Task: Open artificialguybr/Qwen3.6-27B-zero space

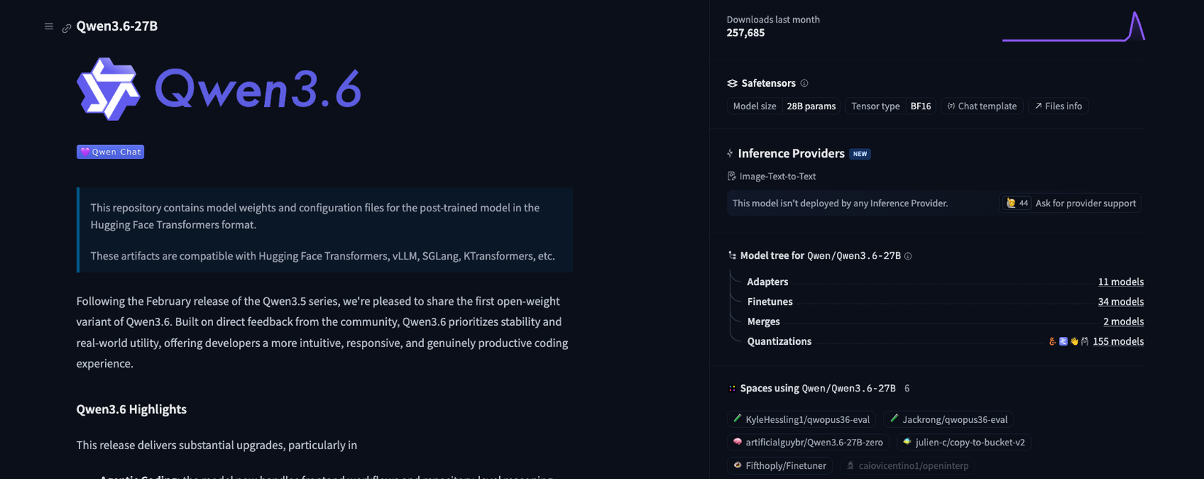Action: (808, 443)
